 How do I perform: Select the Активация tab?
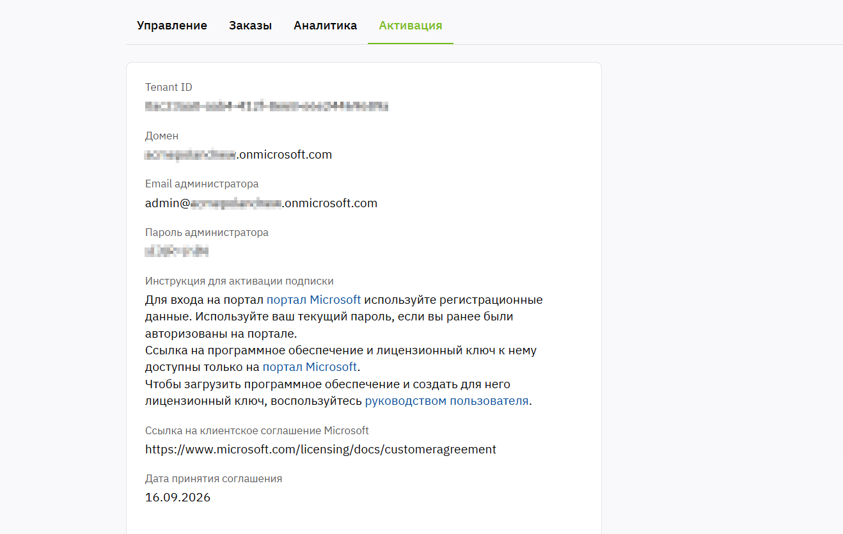411,26
